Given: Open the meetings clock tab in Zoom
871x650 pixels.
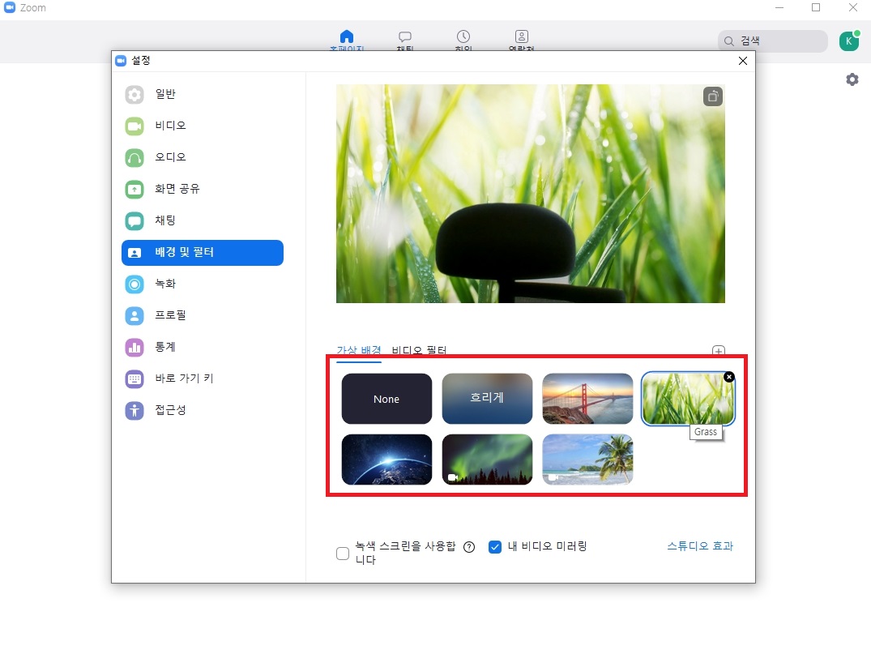Looking at the screenshot, I should pos(463,40).
